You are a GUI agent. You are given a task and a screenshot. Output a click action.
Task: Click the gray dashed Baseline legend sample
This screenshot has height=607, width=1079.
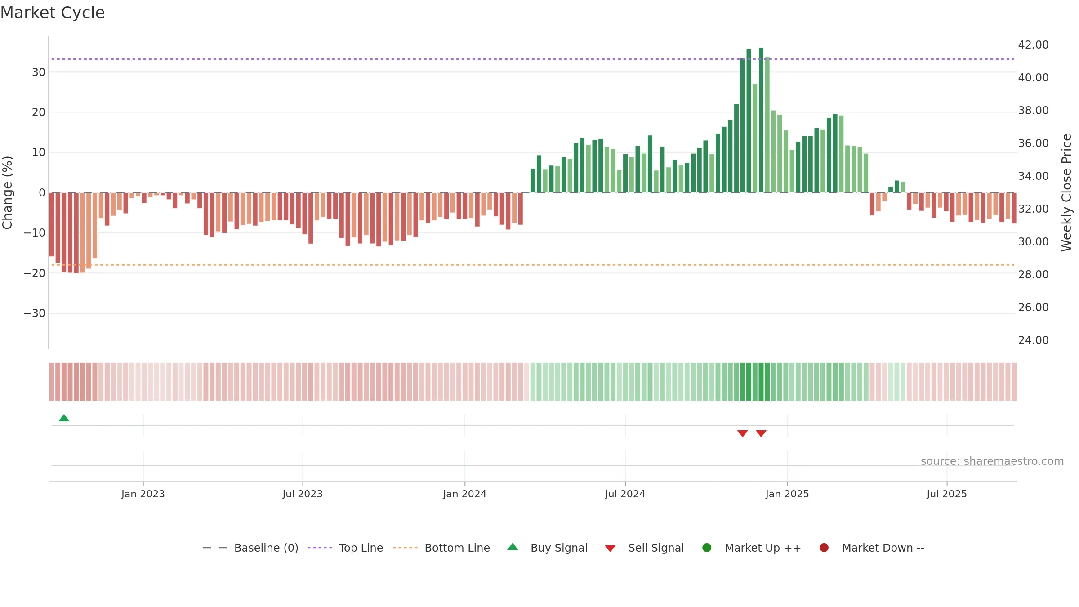(215, 548)
